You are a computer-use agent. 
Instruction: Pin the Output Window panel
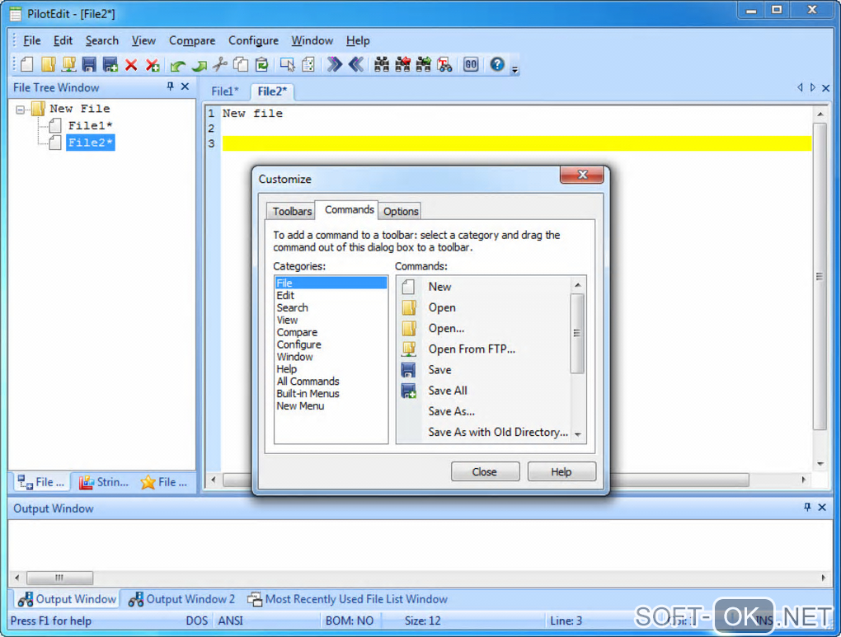pos(807,508)
